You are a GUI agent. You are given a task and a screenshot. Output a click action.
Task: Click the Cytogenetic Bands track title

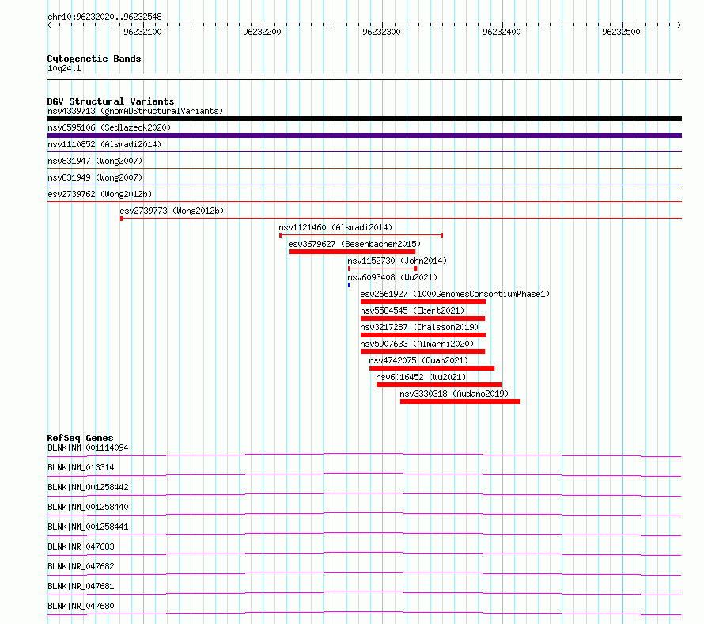click(94, 59)
